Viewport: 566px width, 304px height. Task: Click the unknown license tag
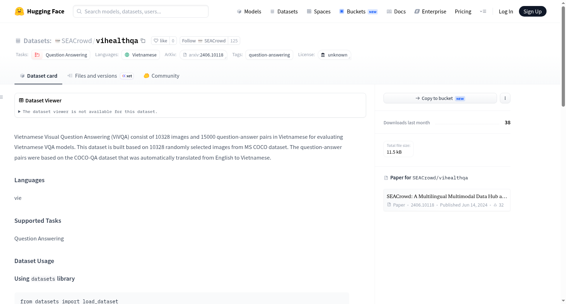tap(334, 55)
